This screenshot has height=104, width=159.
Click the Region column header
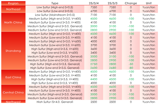13,3
